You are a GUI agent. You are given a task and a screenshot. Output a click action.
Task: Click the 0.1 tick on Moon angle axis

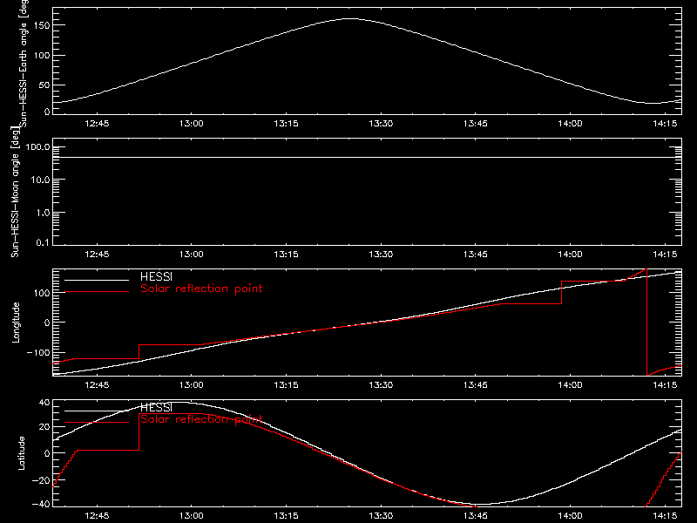click(43, 242)
